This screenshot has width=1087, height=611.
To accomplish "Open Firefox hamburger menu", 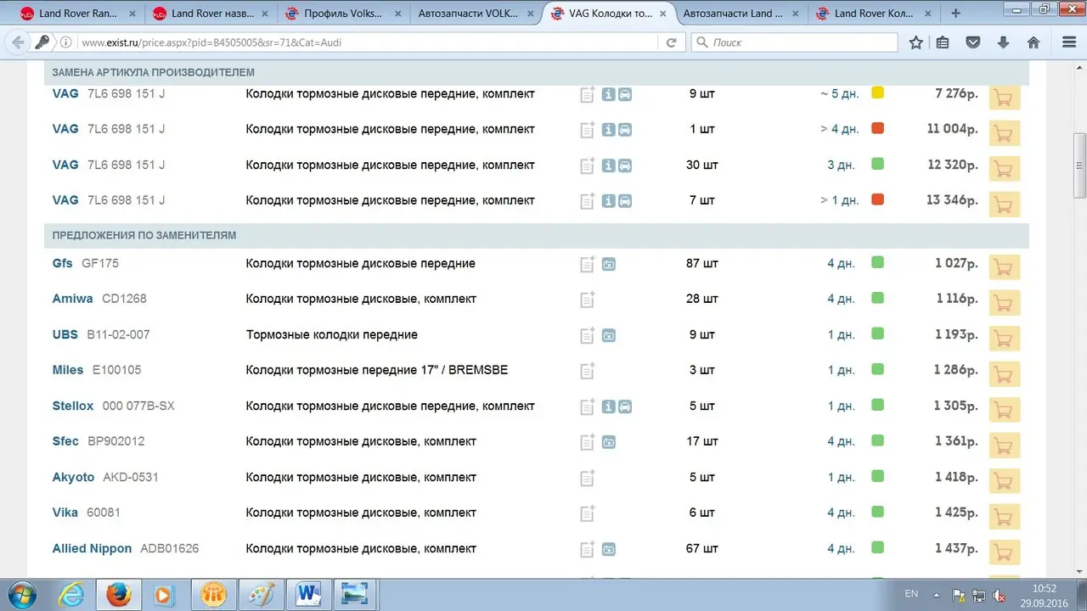I will pos(1069,42).
